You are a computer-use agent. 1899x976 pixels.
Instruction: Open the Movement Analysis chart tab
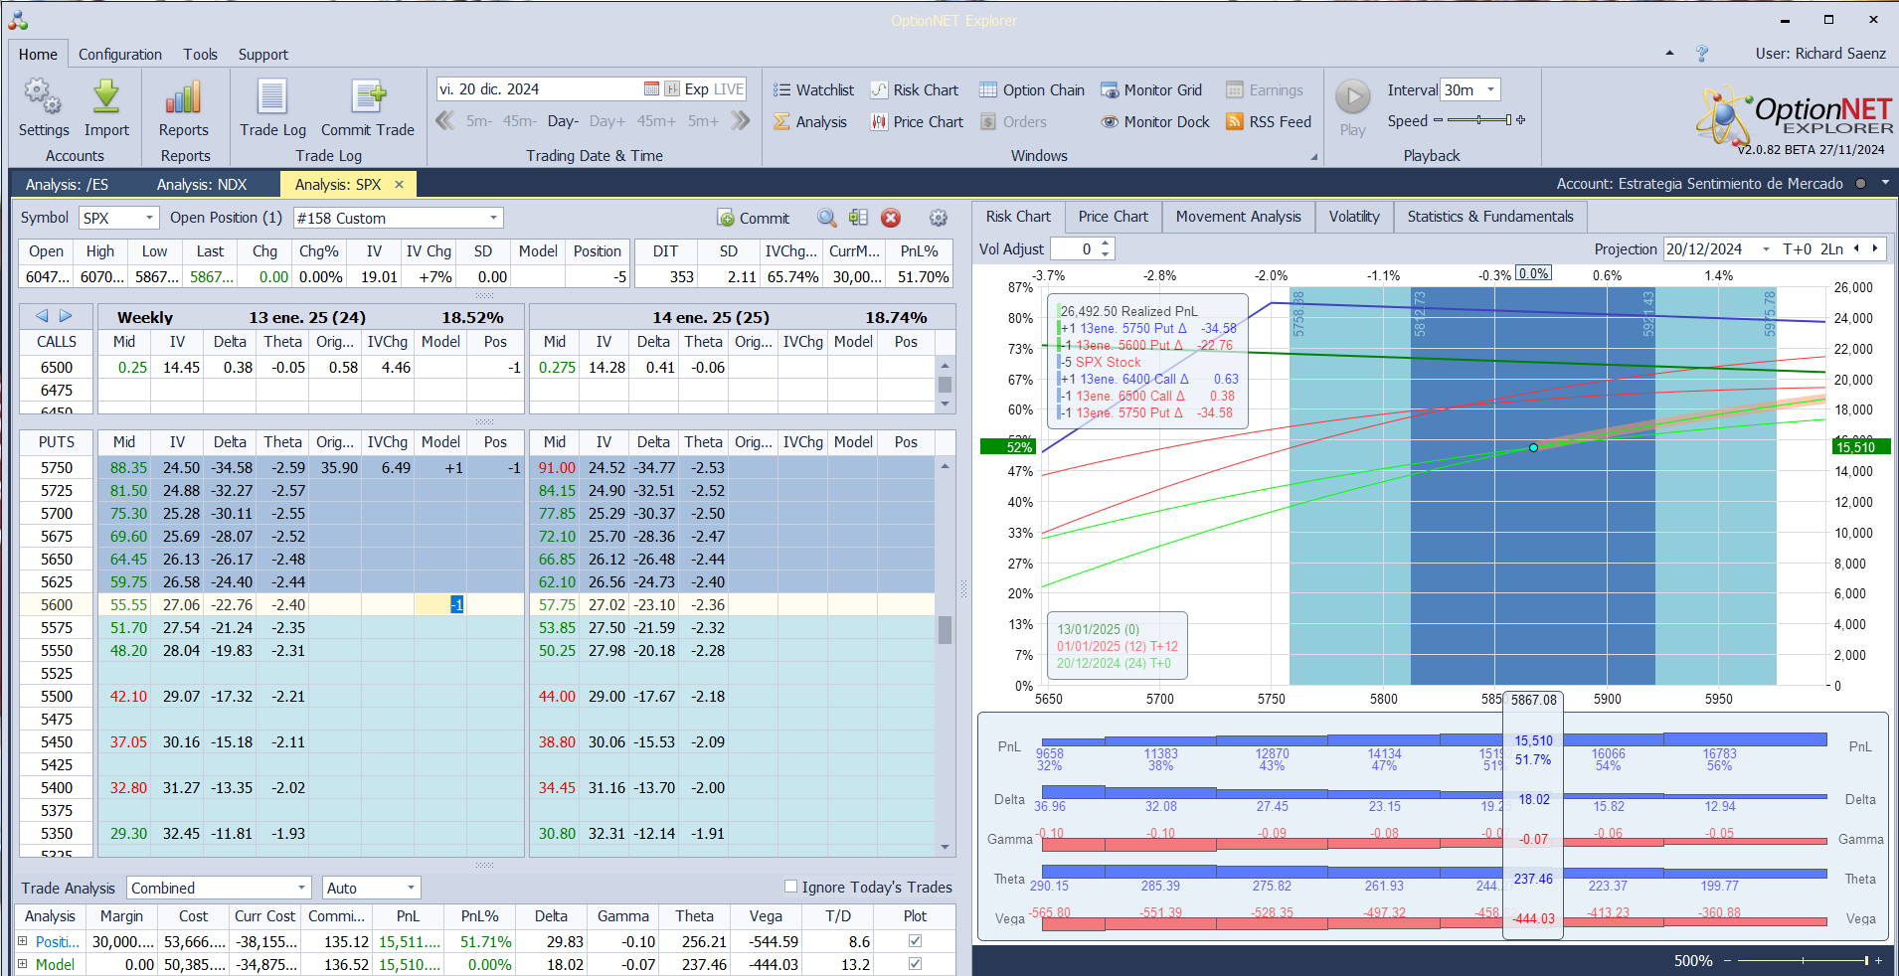coord(1238,217)
